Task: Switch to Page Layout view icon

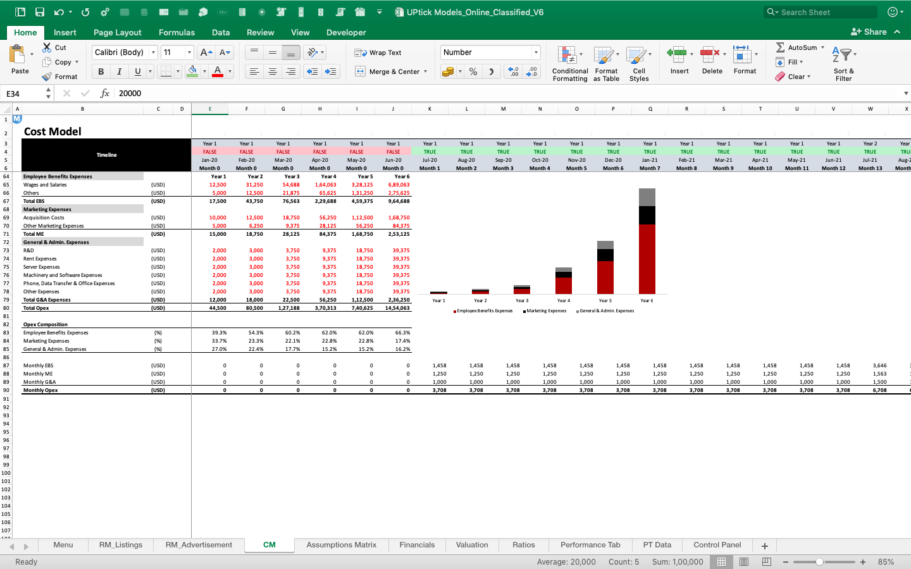Action: click(x=744, y=561)
